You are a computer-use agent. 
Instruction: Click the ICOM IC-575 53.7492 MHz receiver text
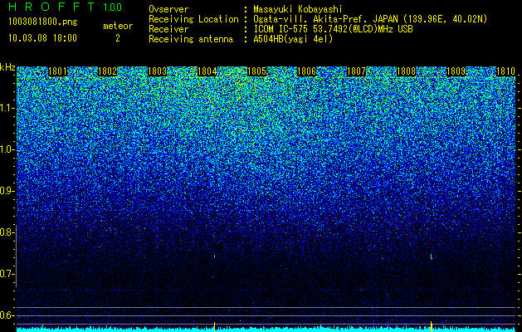coord(333,29)
